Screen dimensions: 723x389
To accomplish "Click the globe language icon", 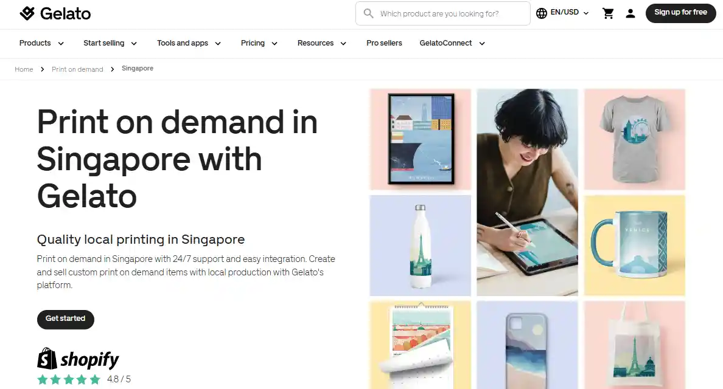I will [542, 13].
